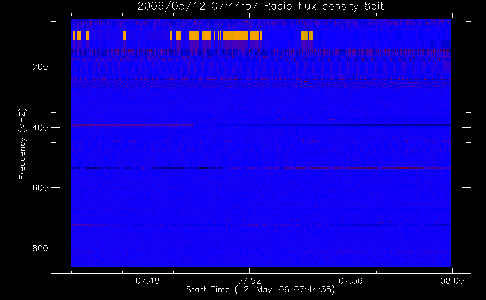This screenshot has width=486, height=300.
Task: Select the 800 frequency tick label
Action: click(40, 248)
